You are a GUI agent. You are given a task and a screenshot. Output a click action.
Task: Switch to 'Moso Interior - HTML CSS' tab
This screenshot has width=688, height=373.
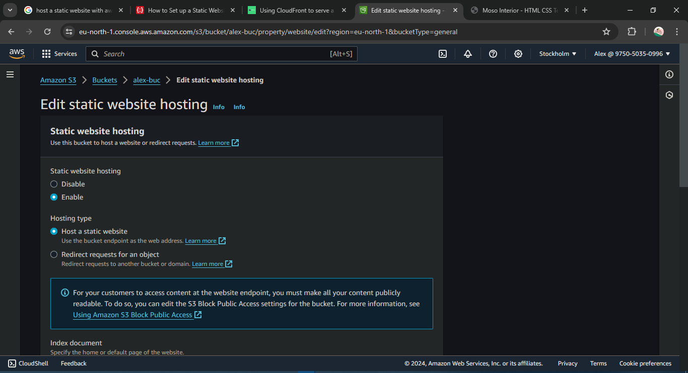point(520,10)
